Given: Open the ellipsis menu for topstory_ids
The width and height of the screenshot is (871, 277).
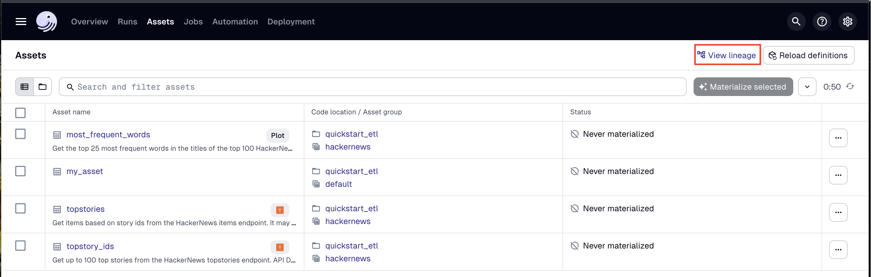Looking at the screenshot, I should tap(839, 249).
